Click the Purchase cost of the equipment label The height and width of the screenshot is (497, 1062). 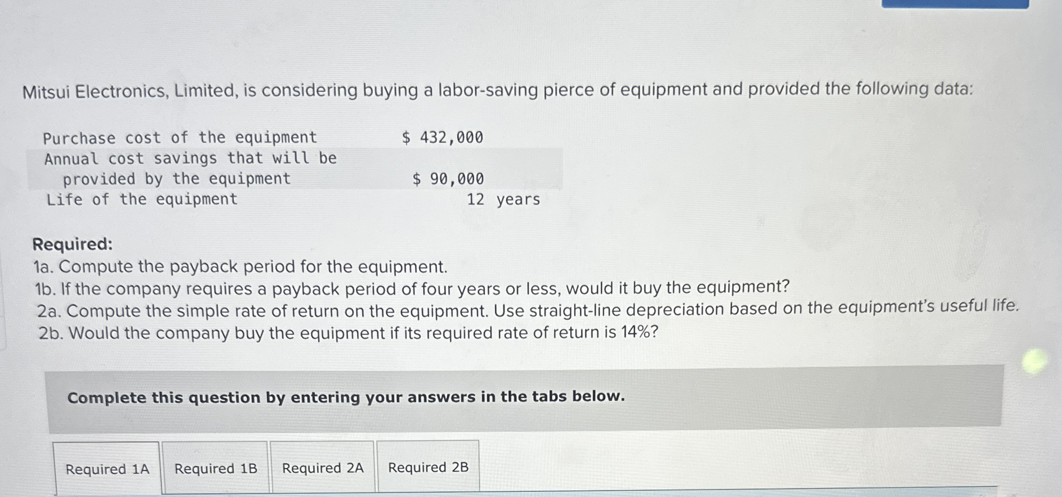click(x=180, y=138)
